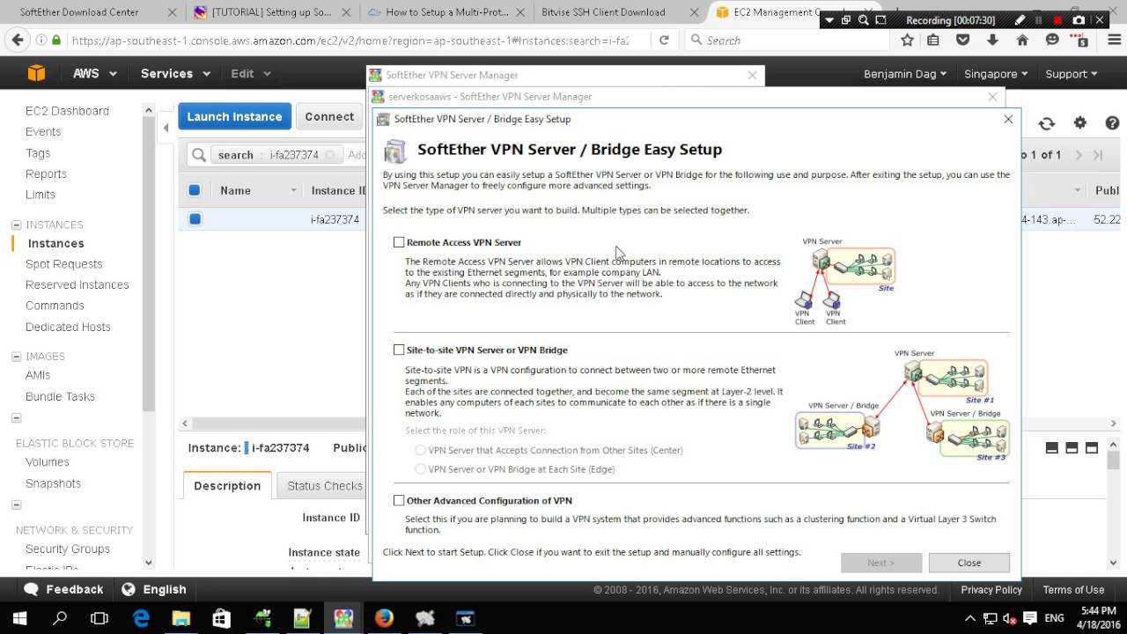Open Windows taskbar search
The height and width of the screenshot is (634, 1127).
(x=60, y=618)
